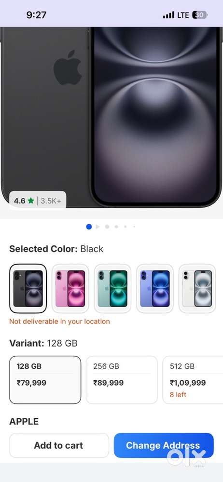The width and height of the screenshot is (223, 482).
Task: Pick the Teal iPhone color option
Action: coord(112,288)
